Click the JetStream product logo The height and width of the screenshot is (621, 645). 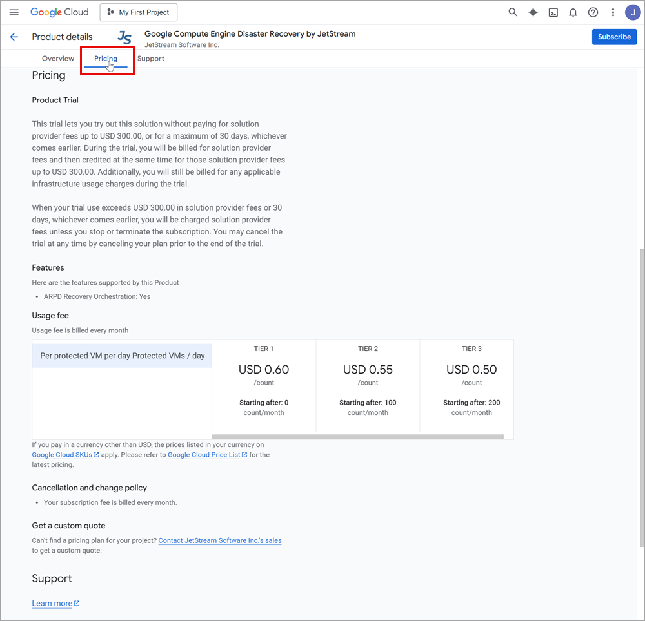pyautogui.click(x=124, y=37)
